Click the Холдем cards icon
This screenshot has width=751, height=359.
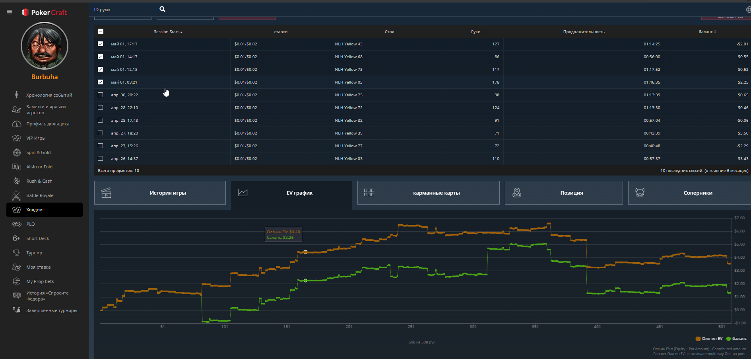[17, 210]
